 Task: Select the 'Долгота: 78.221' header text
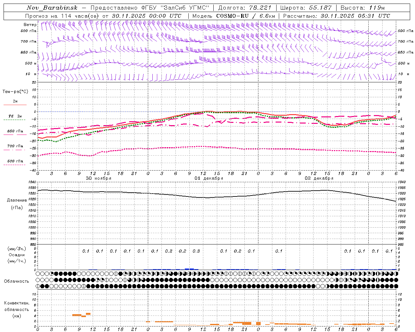(245, 8)
